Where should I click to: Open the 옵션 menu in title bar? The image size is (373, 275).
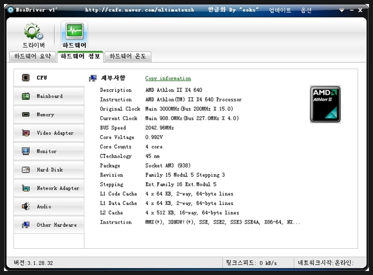point(306,10)
